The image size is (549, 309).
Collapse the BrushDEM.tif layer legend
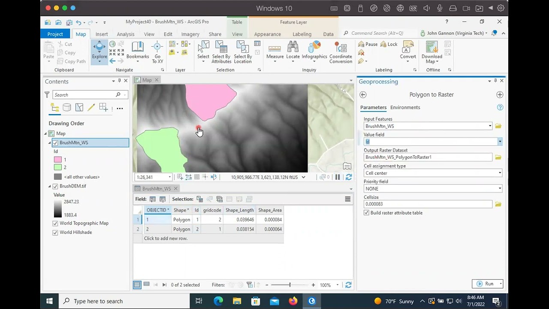[49, 186]
